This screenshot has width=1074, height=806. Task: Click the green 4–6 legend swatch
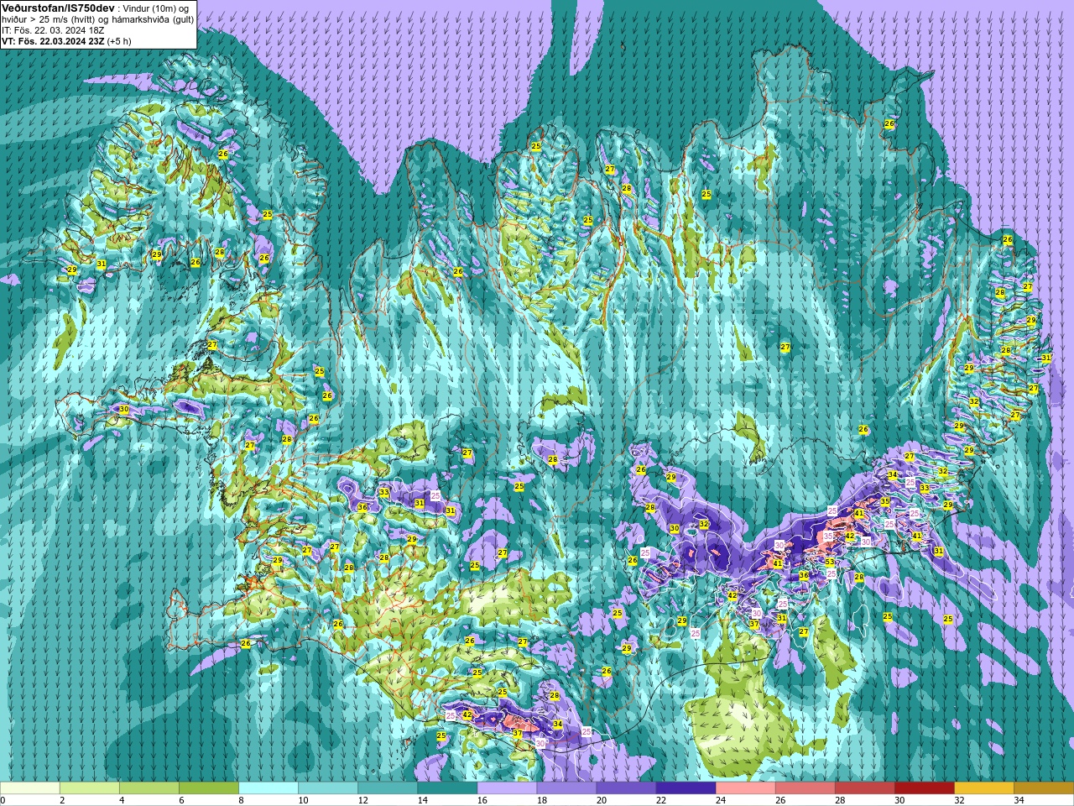tap(149, 788)
